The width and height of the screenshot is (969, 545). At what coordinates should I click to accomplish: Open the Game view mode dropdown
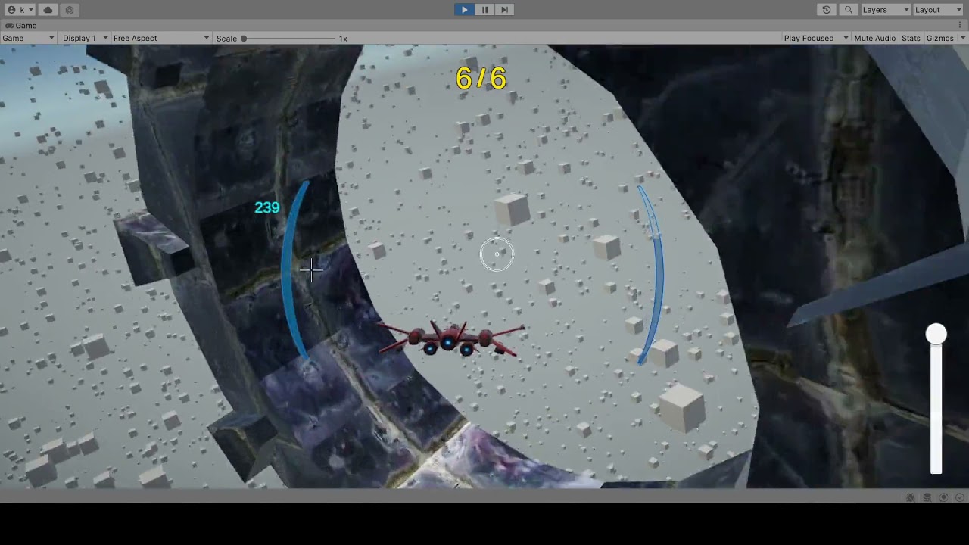[x=28, y=39]
